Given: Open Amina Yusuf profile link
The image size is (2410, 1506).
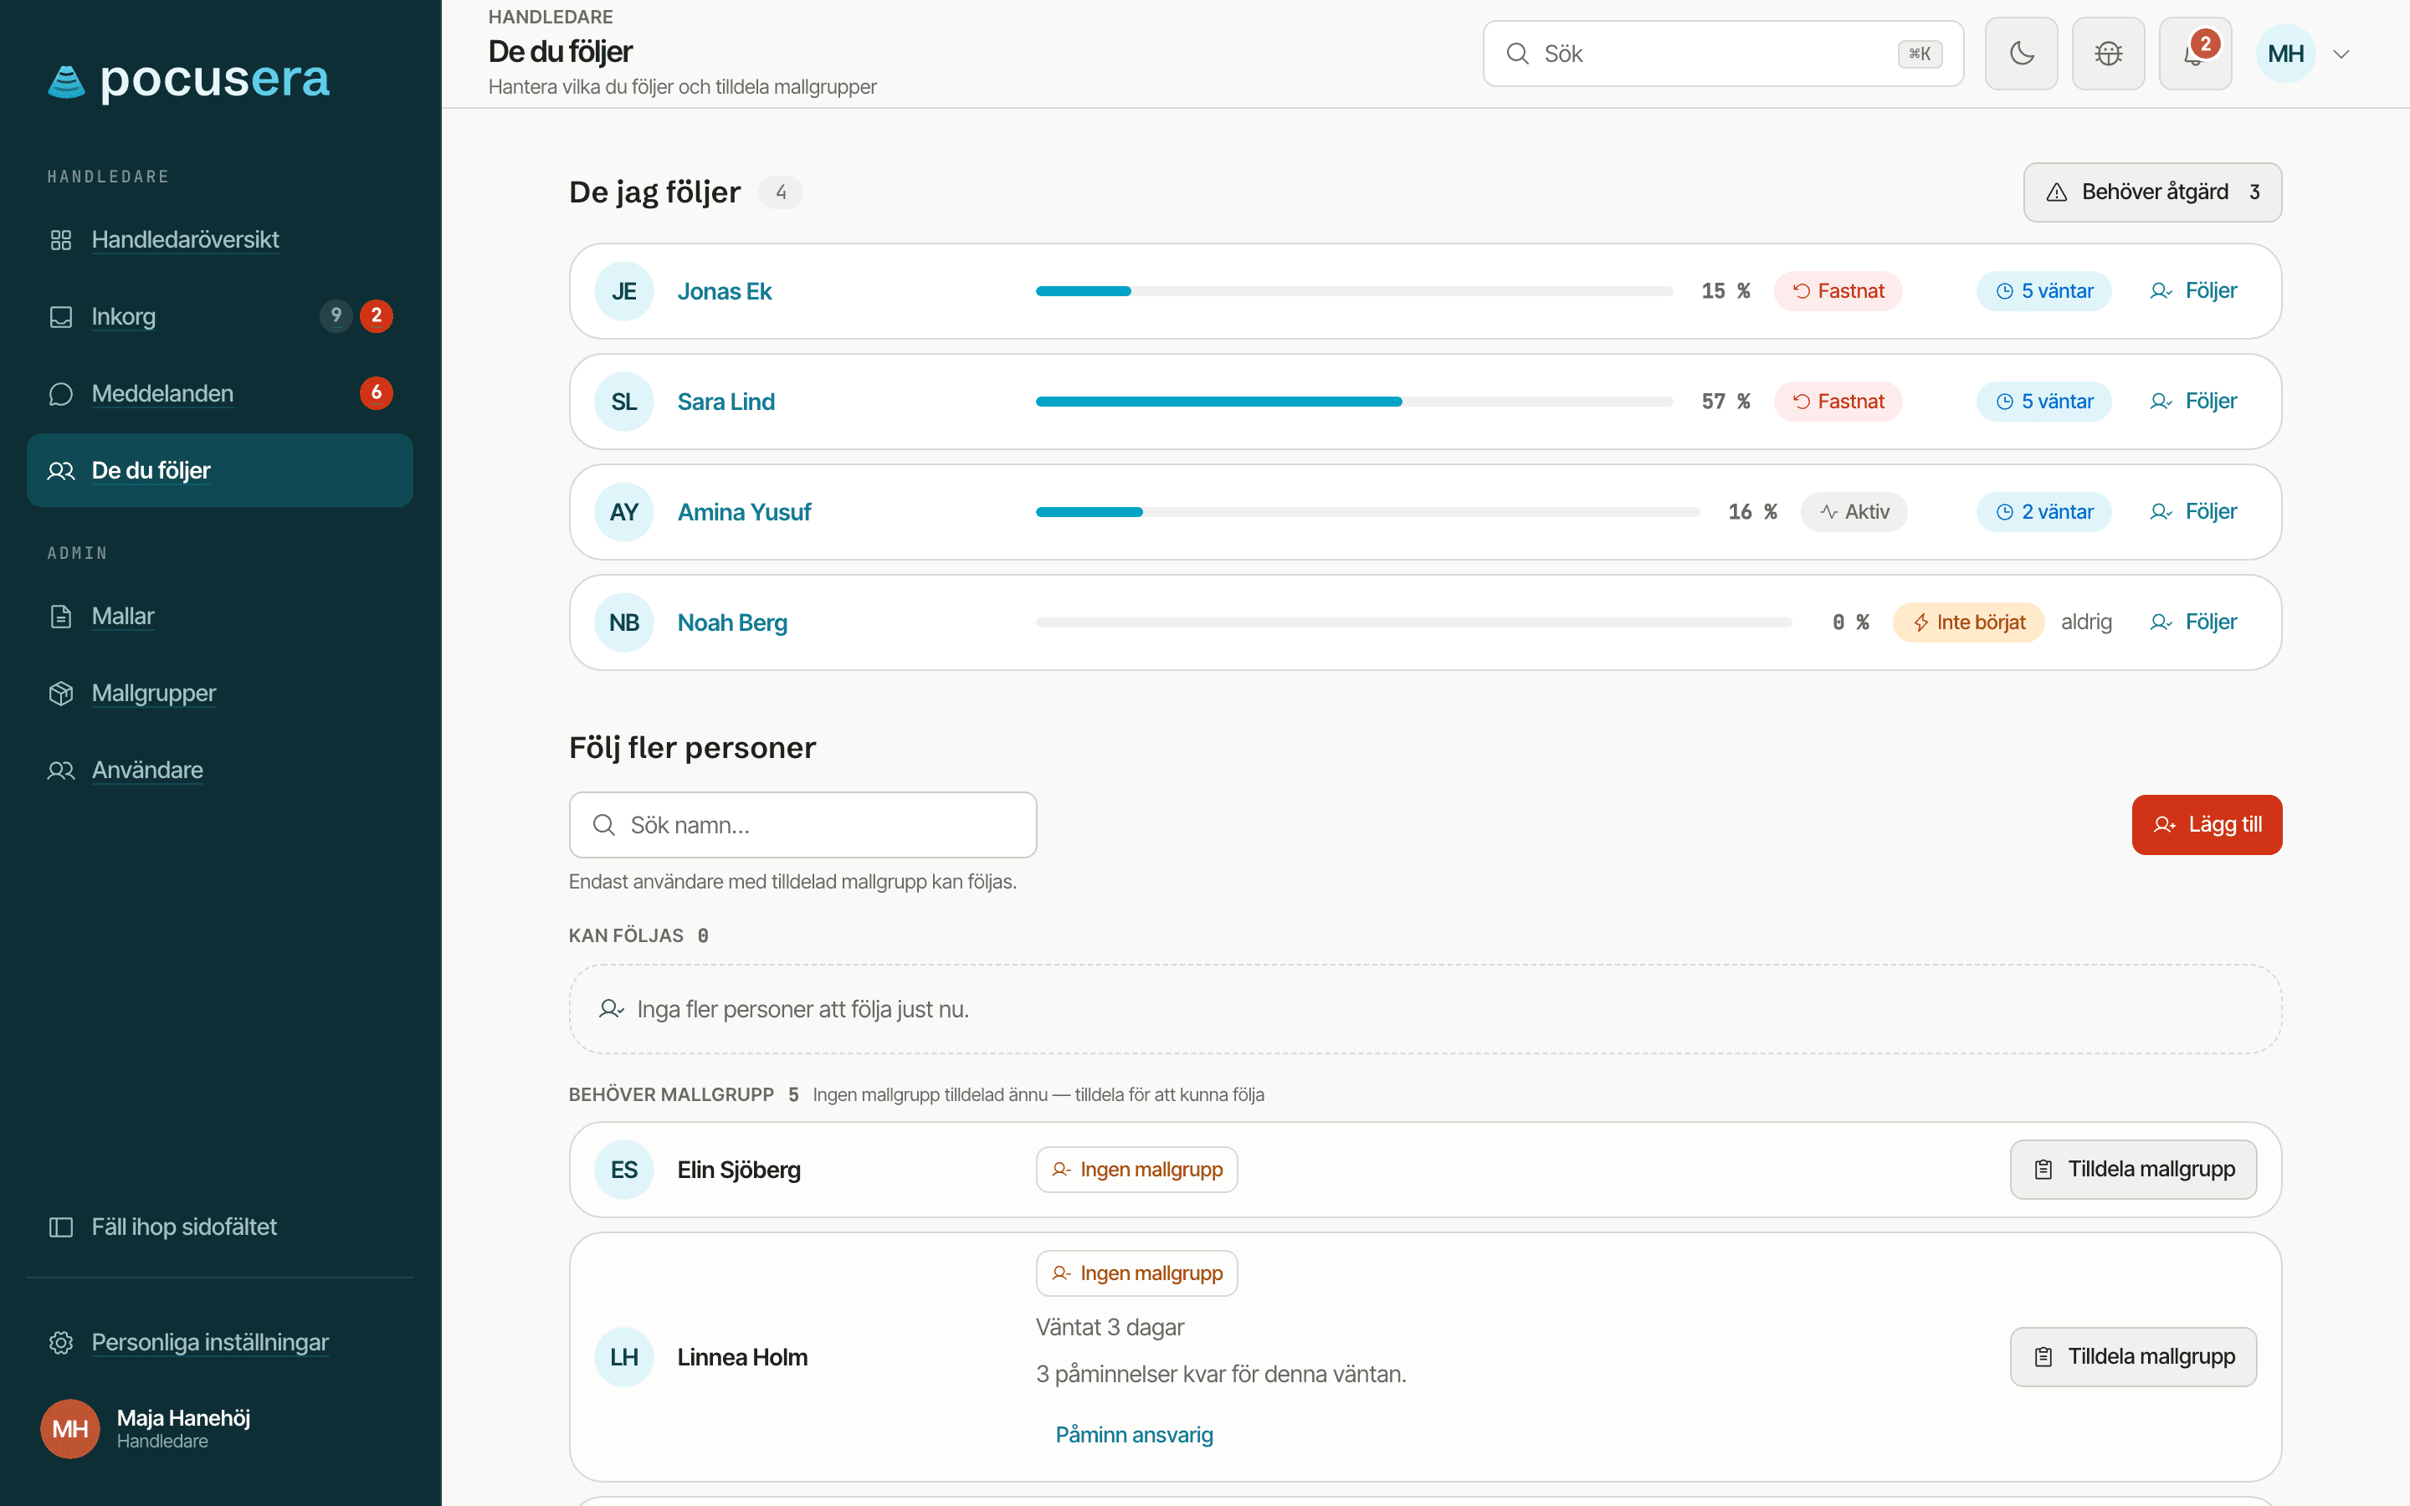Looking at the screenshot, I should (744, 512).
